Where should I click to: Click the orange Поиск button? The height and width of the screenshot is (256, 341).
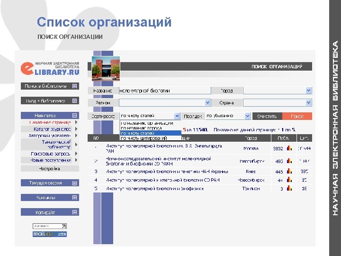coord(297,116)
